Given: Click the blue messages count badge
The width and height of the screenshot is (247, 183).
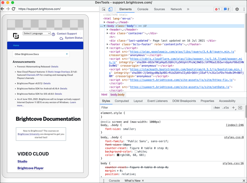Looking at the screenshot, I should (226, 9).
